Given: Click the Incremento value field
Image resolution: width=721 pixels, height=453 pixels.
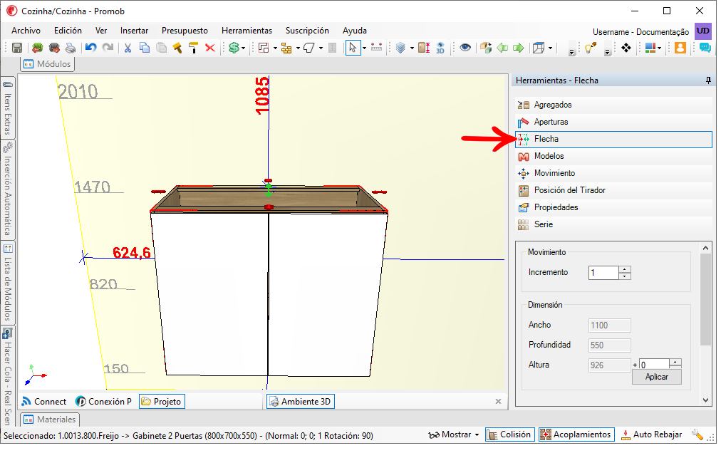Looking at the screenshot, I should pos(604,273).
